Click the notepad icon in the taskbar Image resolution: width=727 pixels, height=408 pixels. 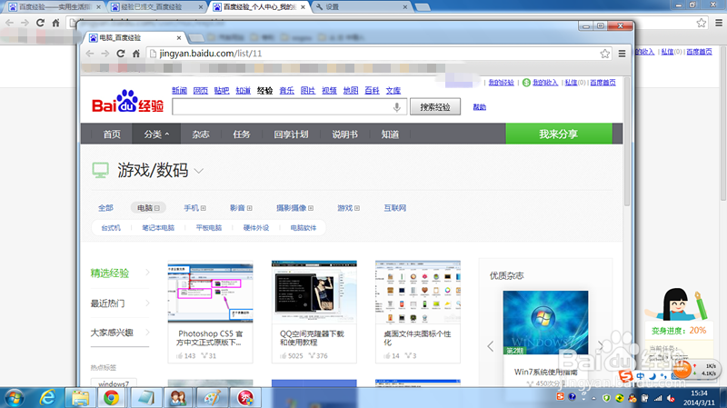point(145,398)
